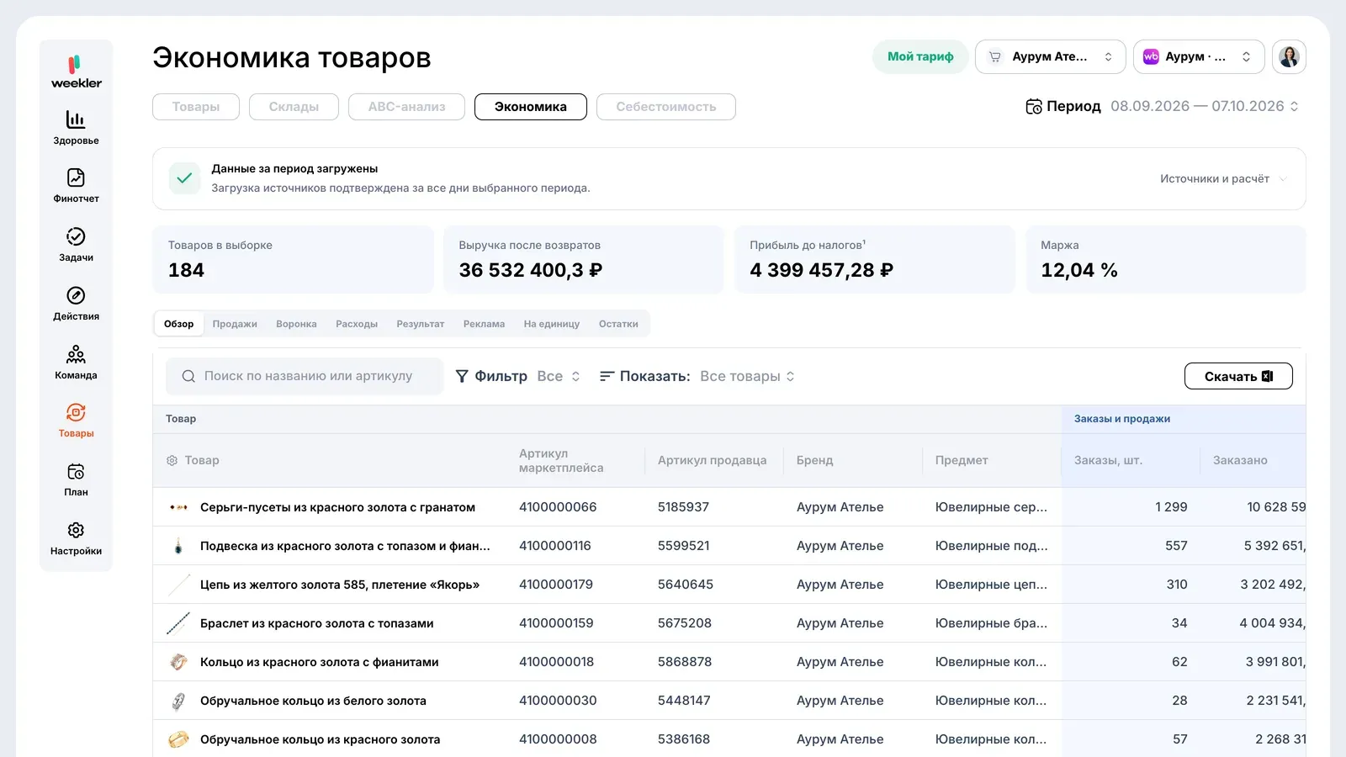Open the Действия sidebar item
The height and width of the screenshot is (757, 1346).
(76, 304)
